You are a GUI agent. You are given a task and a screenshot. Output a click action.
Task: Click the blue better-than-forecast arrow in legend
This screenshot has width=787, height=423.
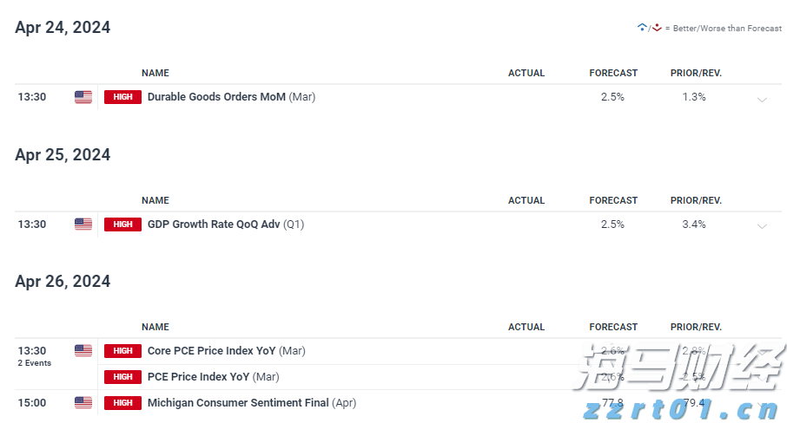641,28
